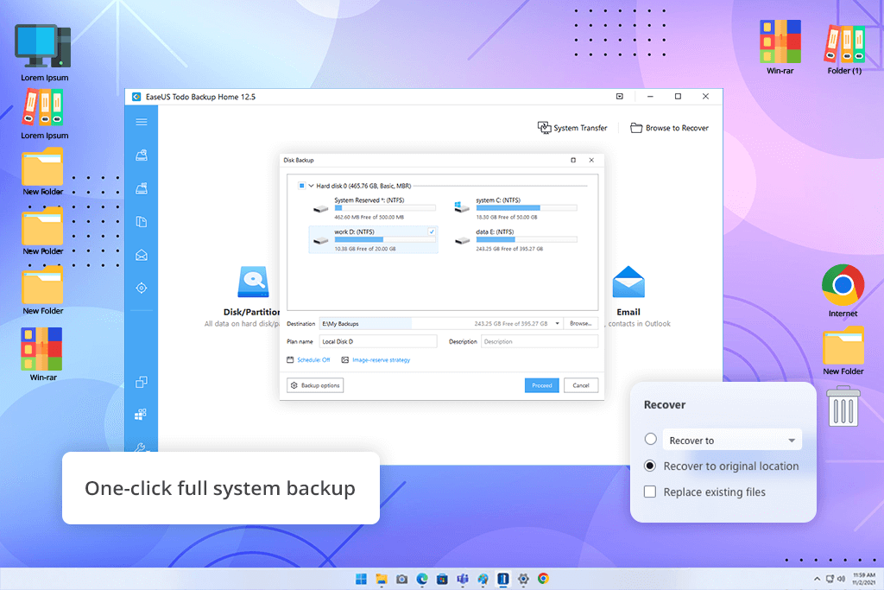Click the System Transfer icon
884x590 pixels.
point(544,128)
